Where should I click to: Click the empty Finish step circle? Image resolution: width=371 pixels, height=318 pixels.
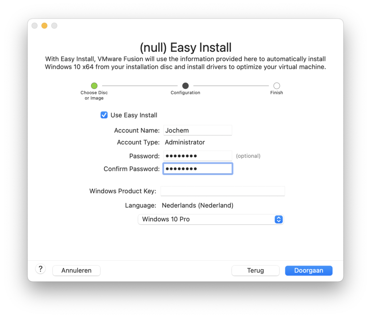coord(276,85)
